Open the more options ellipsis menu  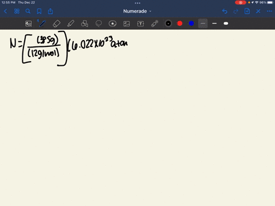[x=269, y=11]
